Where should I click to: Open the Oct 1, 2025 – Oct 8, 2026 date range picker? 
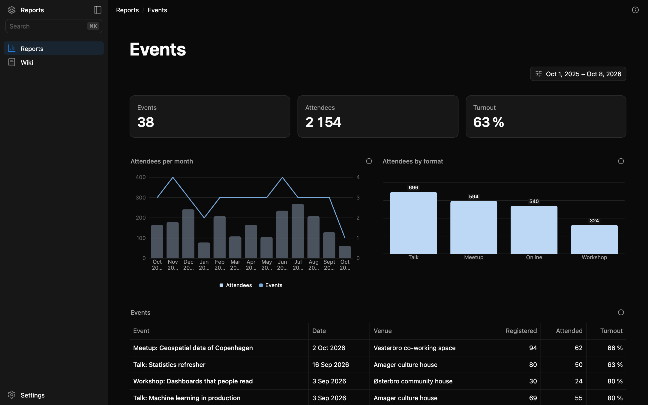(578, 74)
